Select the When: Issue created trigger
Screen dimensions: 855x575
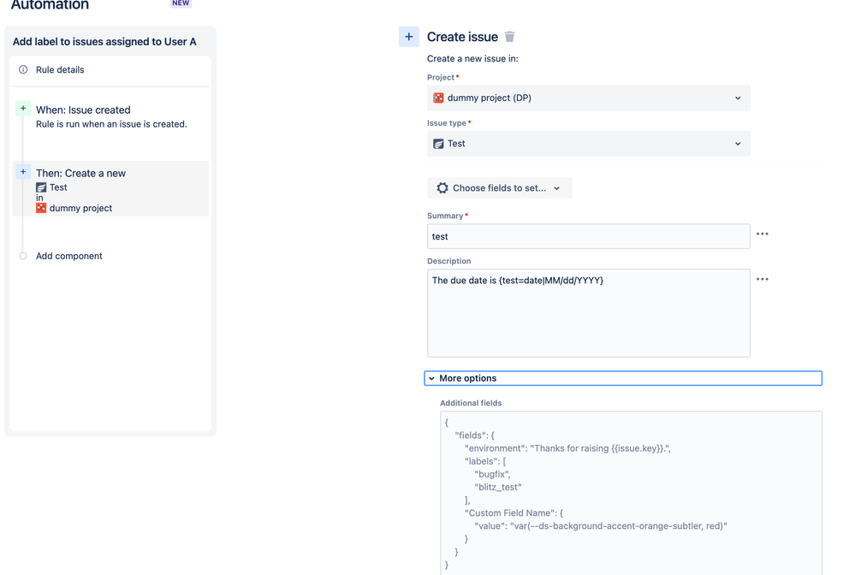[83, 110]
